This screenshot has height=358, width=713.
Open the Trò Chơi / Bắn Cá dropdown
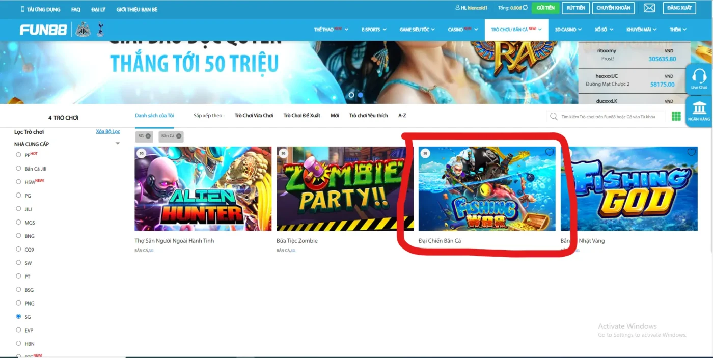(516, 30)
